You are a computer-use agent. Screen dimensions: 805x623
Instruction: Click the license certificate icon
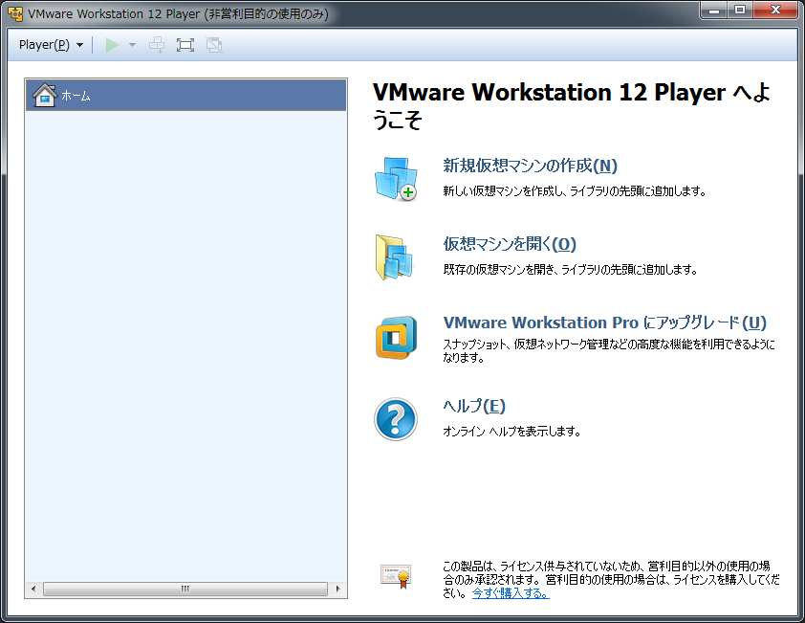tap(396, 576)
